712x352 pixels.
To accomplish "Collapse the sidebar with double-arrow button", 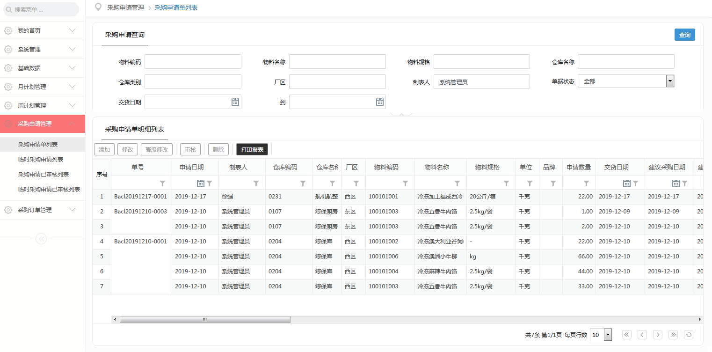I will [x=41, y=239].
